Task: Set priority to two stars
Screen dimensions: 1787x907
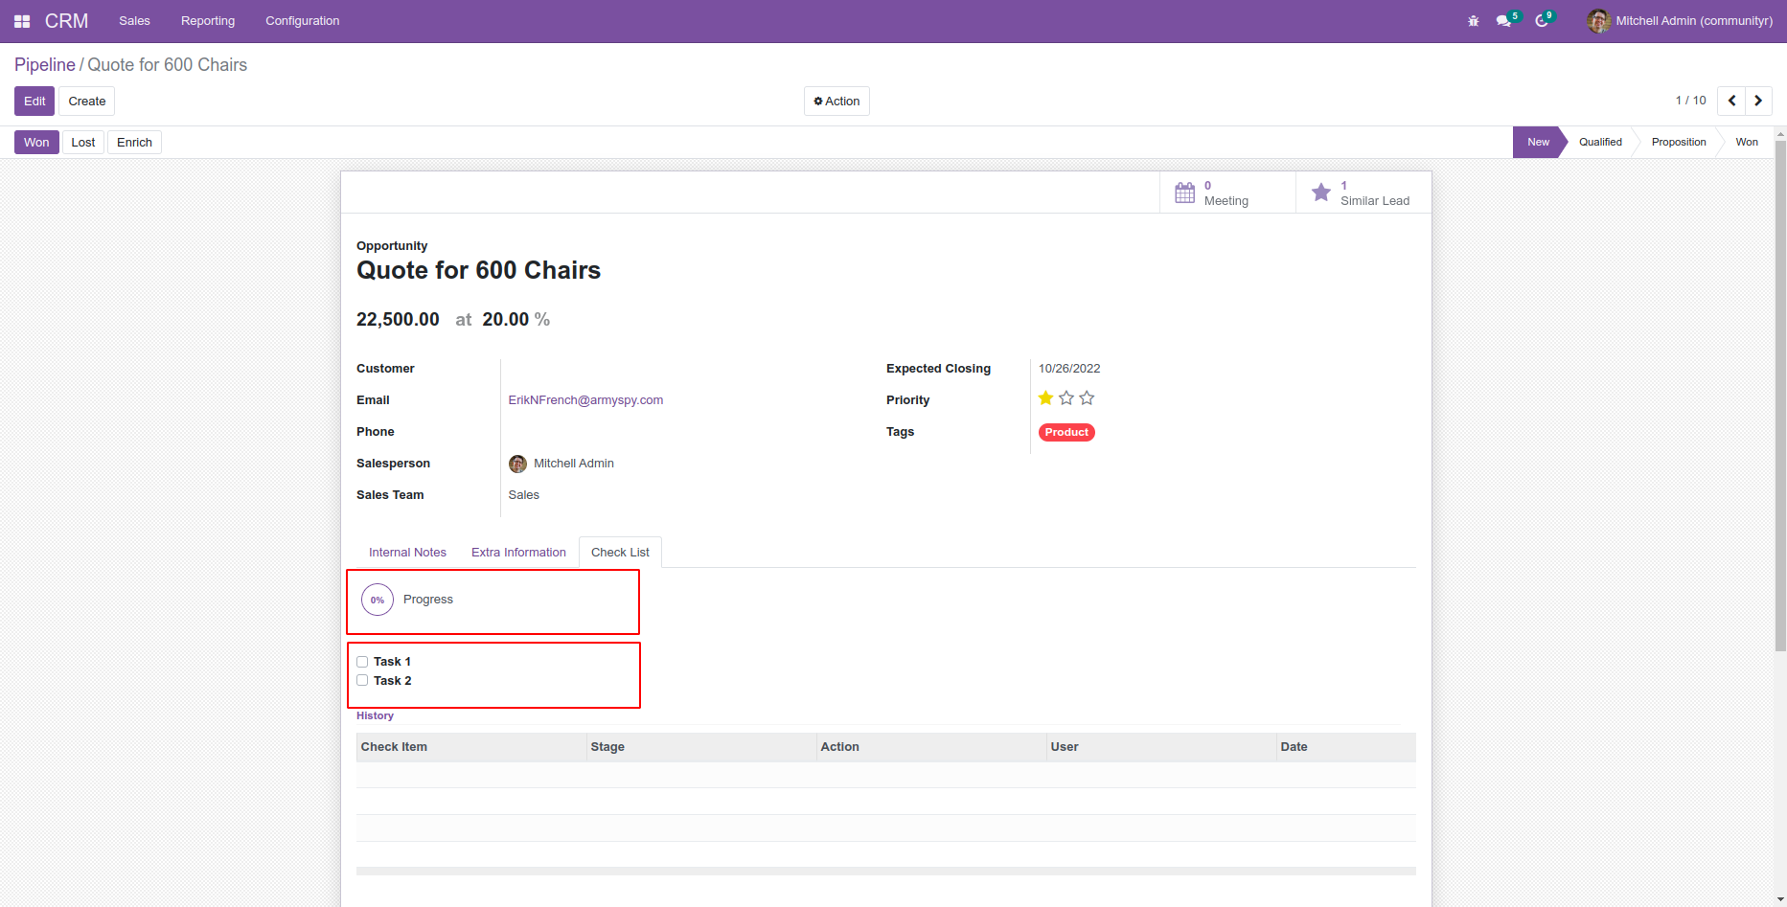Action: (x=1066, y=398)
